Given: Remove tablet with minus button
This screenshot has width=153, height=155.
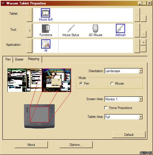Looking at the screenshot, I should click(x=143, y=19).
